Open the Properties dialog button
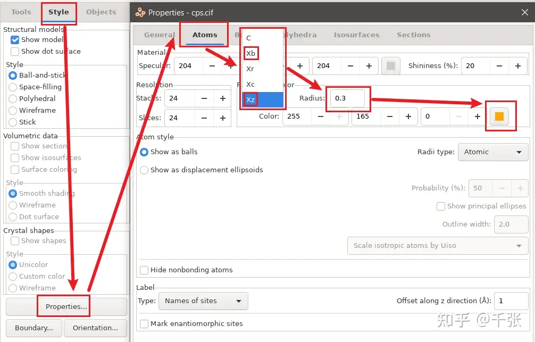 66,306
